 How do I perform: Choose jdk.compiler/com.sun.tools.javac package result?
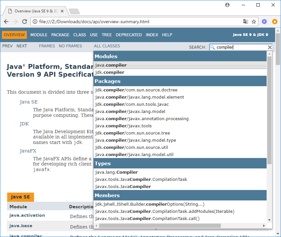click(x=180, y=104)
